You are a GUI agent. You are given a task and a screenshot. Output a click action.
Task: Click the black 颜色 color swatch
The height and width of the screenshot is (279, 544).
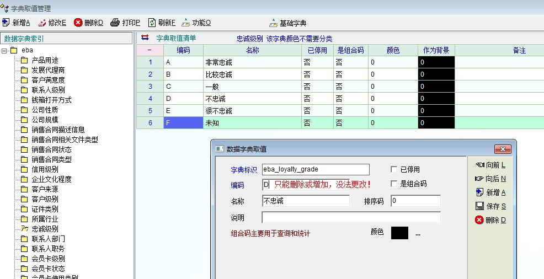coord(399,233)
